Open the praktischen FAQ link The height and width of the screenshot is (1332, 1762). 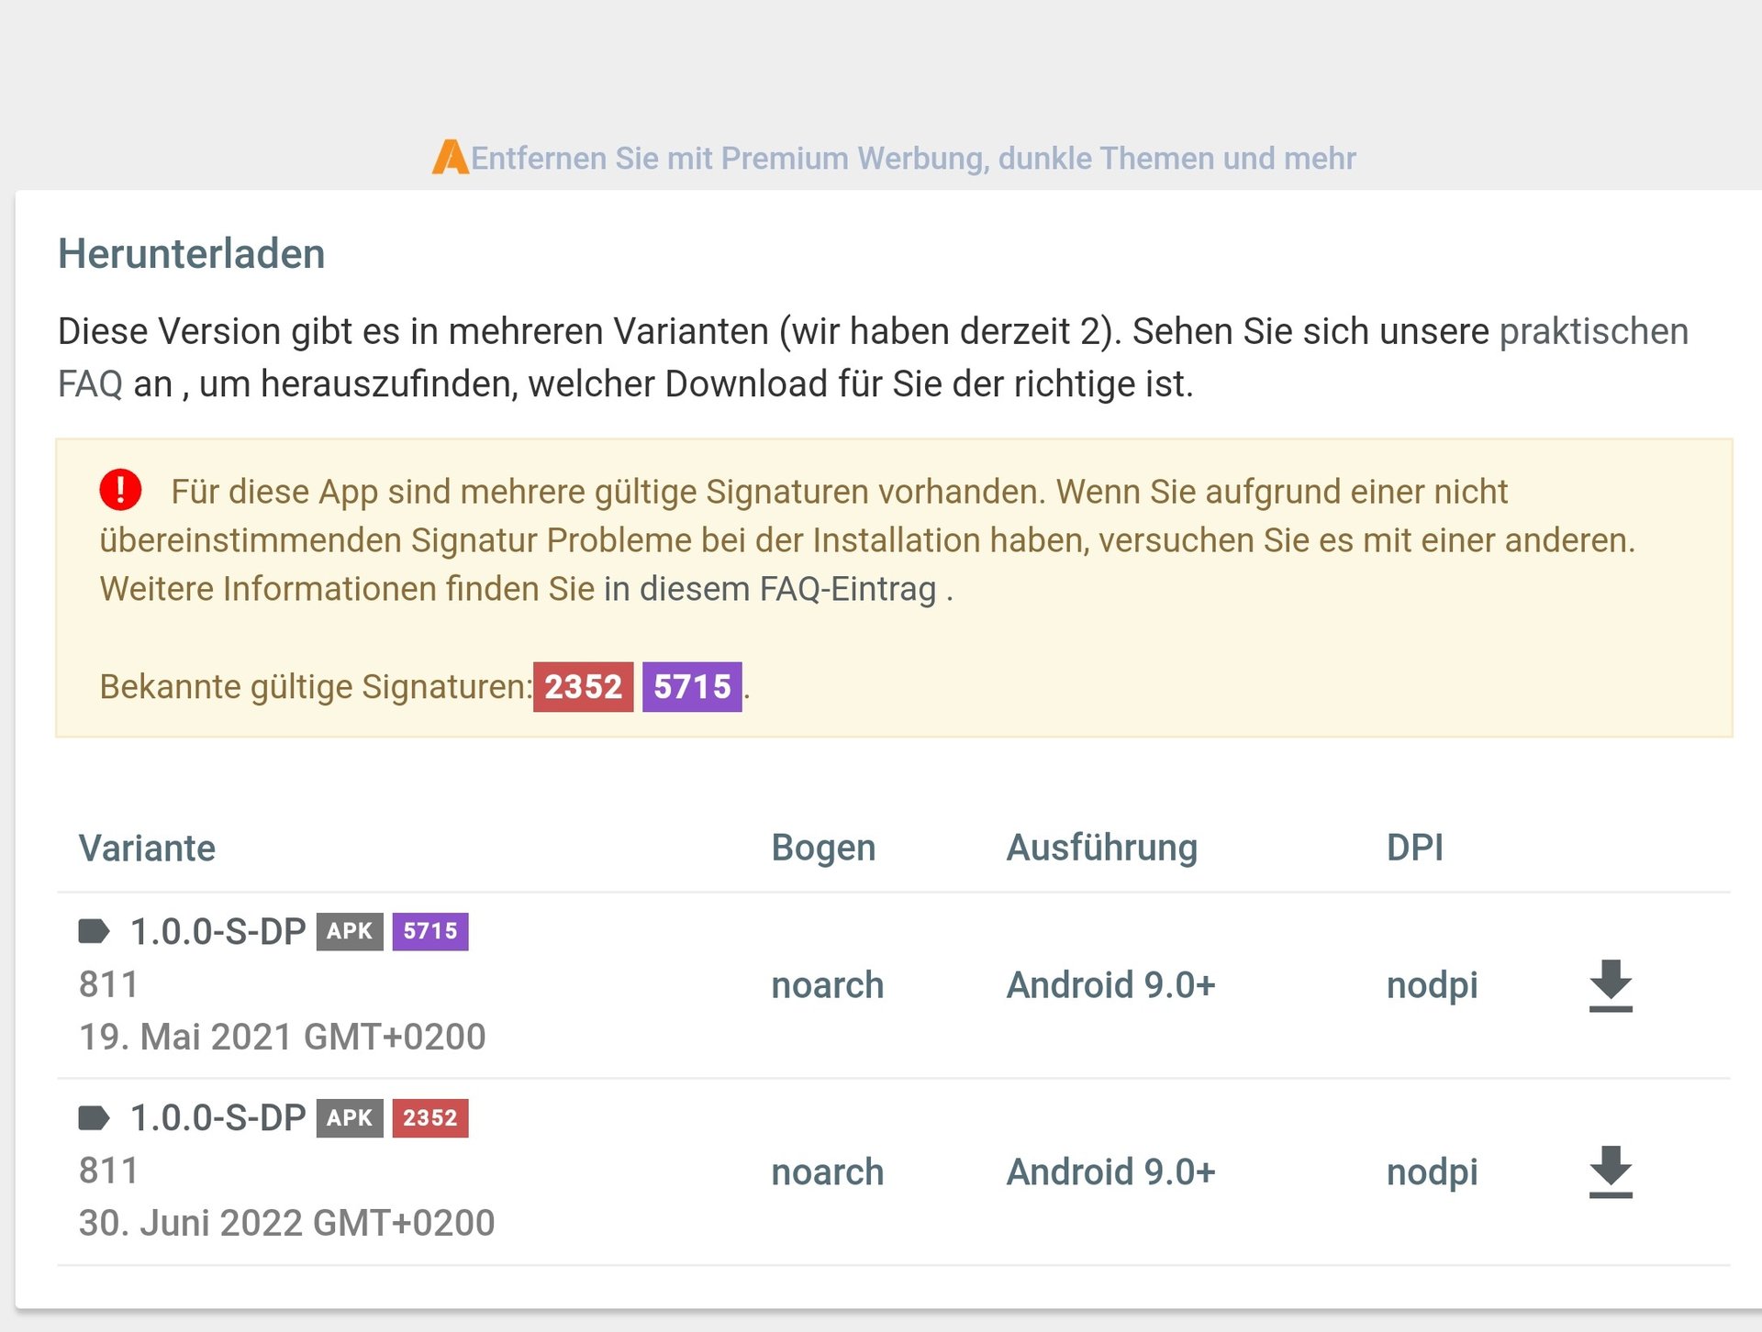1593,331
